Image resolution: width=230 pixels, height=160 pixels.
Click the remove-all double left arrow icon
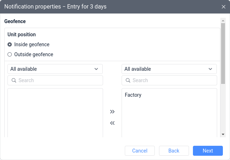(112, 123)
